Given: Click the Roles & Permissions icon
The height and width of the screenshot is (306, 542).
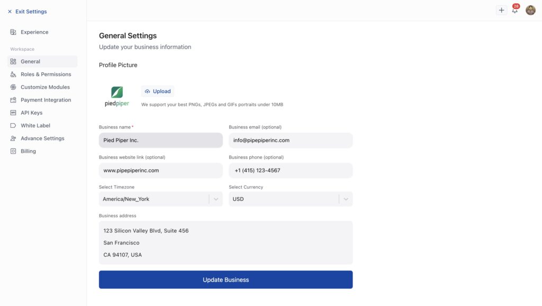Looking at the screenshot, I should [x=13, y=75].
